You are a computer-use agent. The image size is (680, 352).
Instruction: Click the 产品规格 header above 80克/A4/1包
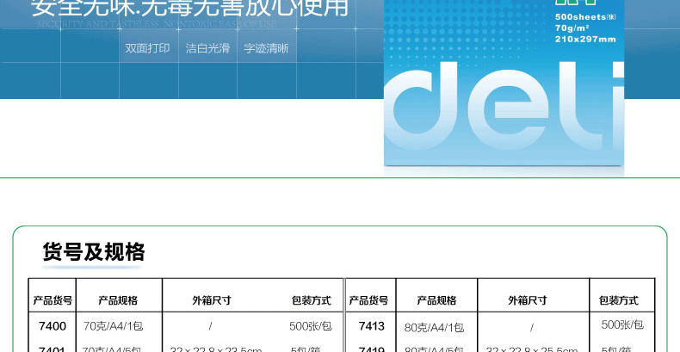pyautogui.click(x=436, y=300)
